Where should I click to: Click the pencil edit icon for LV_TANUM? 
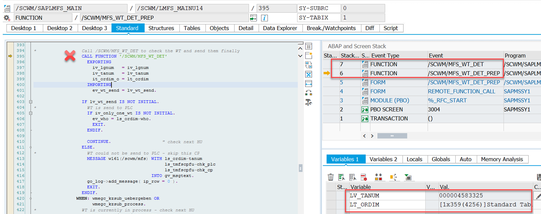[x=538, y=196]
